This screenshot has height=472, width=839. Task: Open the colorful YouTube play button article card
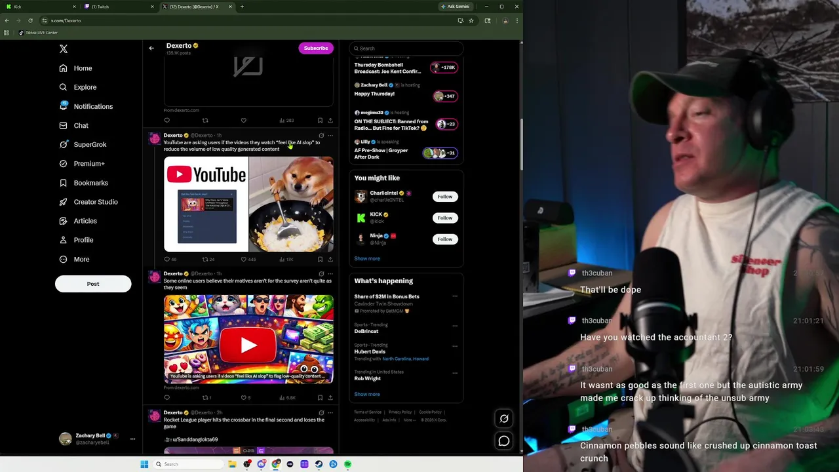pyautogui.click(x=248, y=339)
